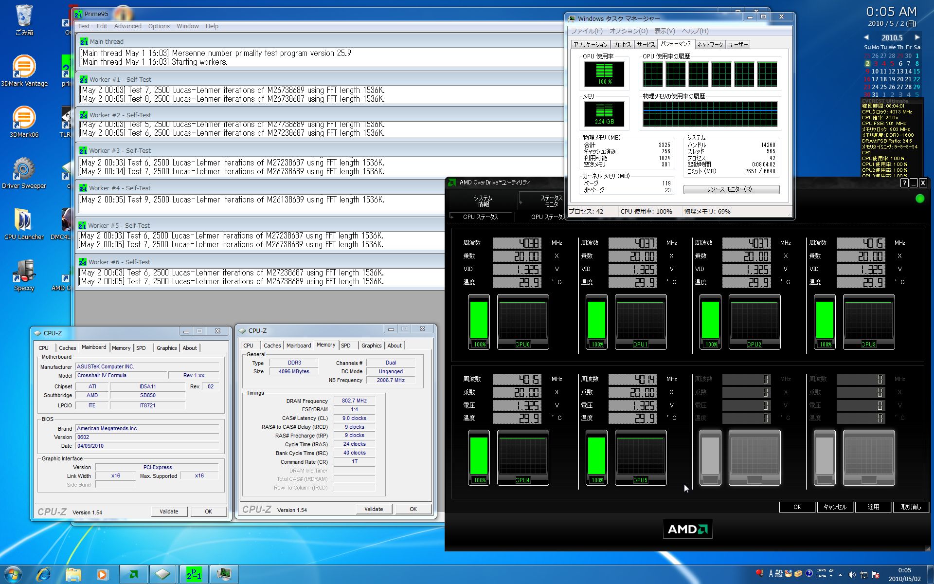Screen dimensions: 934x584
Task: Open ファイル(F) menu in Task Manager
Action: (587, 31)
